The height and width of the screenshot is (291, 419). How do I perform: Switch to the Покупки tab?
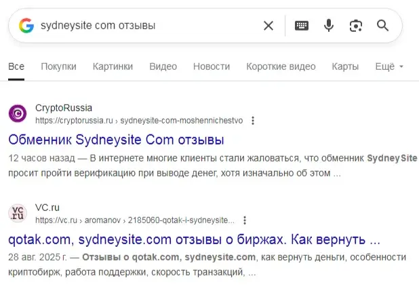[58, 66]
